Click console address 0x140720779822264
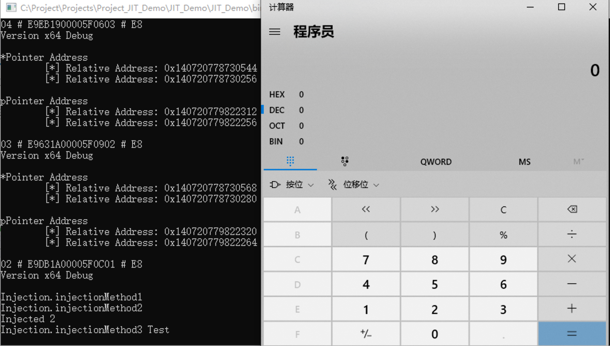 pos(211,242)
